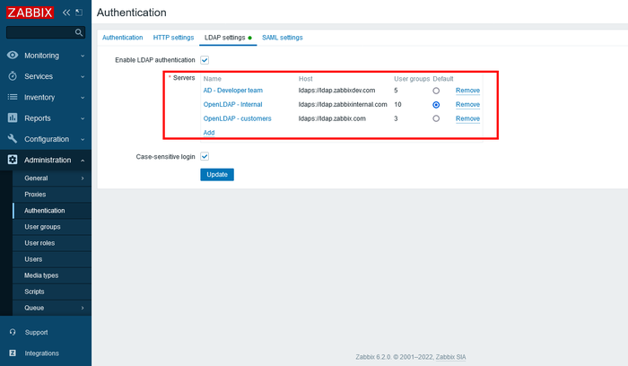Image resolution: width=628 pixels, height=366 pixels.
Task: Click user groups value 5
Action: 396,91
